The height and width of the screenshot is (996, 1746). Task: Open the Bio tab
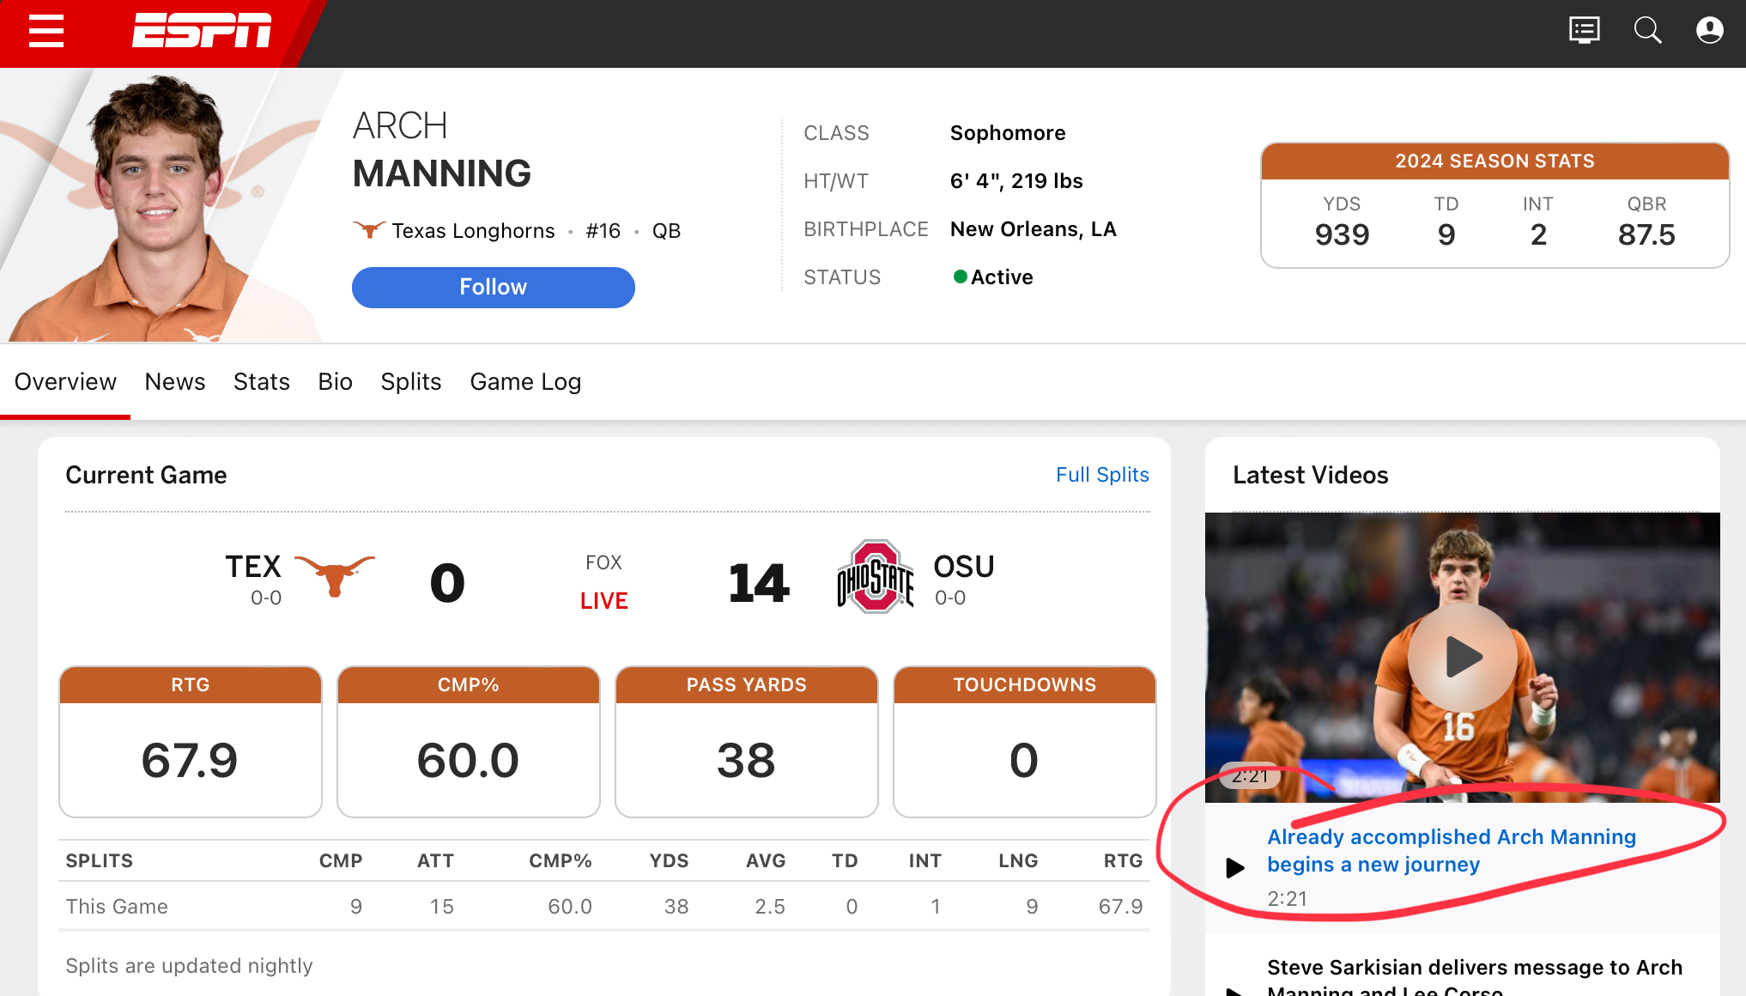(335, 382)
